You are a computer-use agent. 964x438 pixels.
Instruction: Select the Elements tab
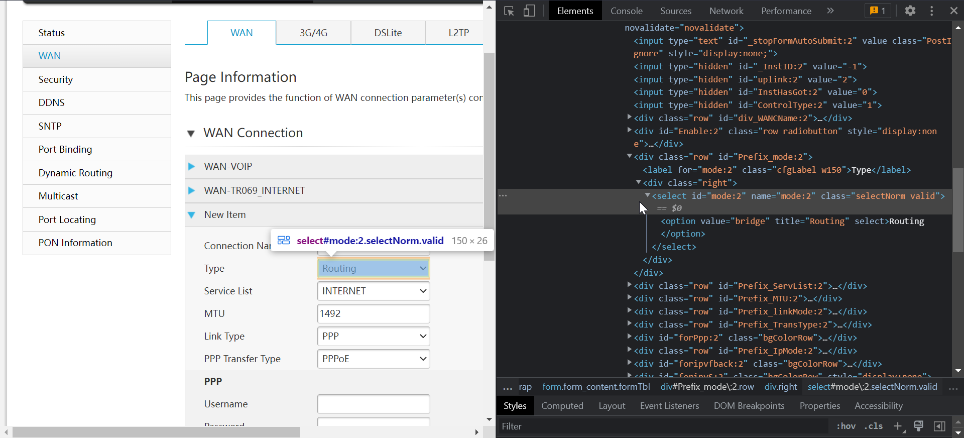coord(575,11)
